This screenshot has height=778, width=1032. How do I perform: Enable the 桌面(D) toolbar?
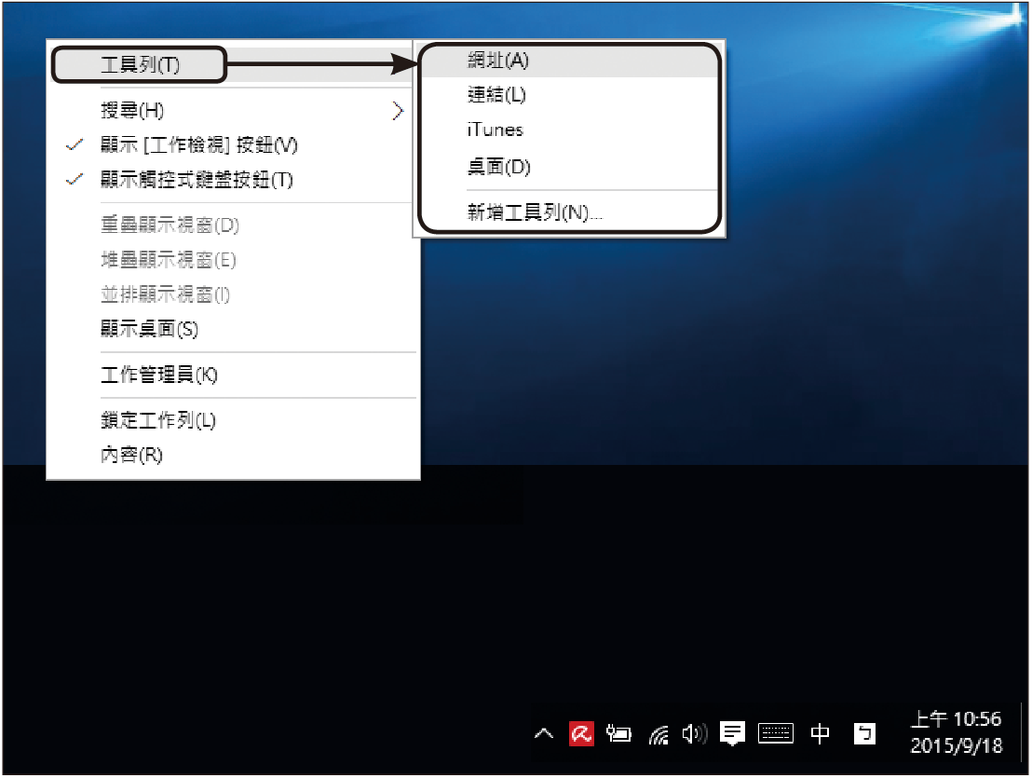click(569, 167)
